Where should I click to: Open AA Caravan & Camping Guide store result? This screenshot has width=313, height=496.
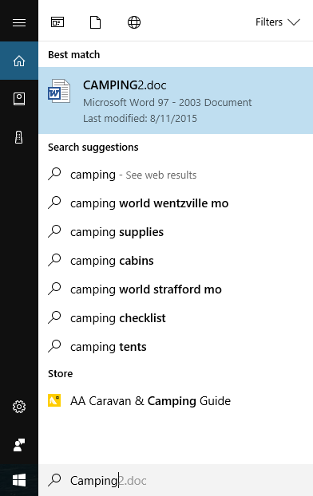pos(176,401)
